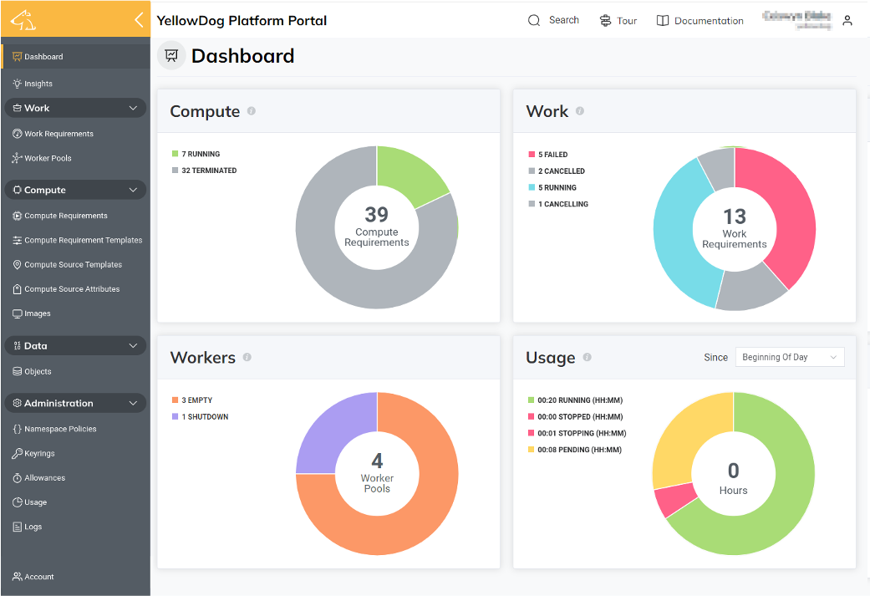Click the Insights lightbulb icon
The image size is (870, 596).
[18, 84]
